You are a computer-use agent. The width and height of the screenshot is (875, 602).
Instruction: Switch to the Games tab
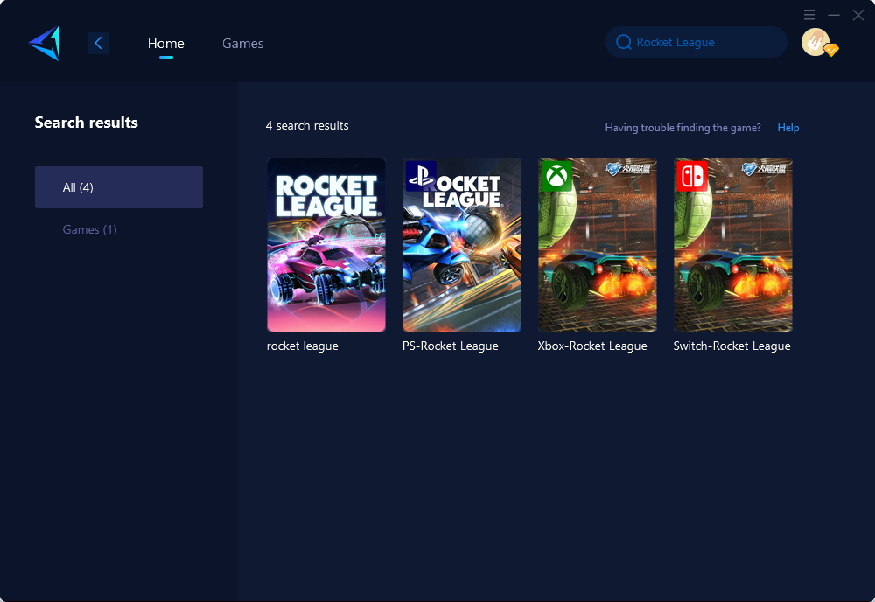click(x=242, y=44)
